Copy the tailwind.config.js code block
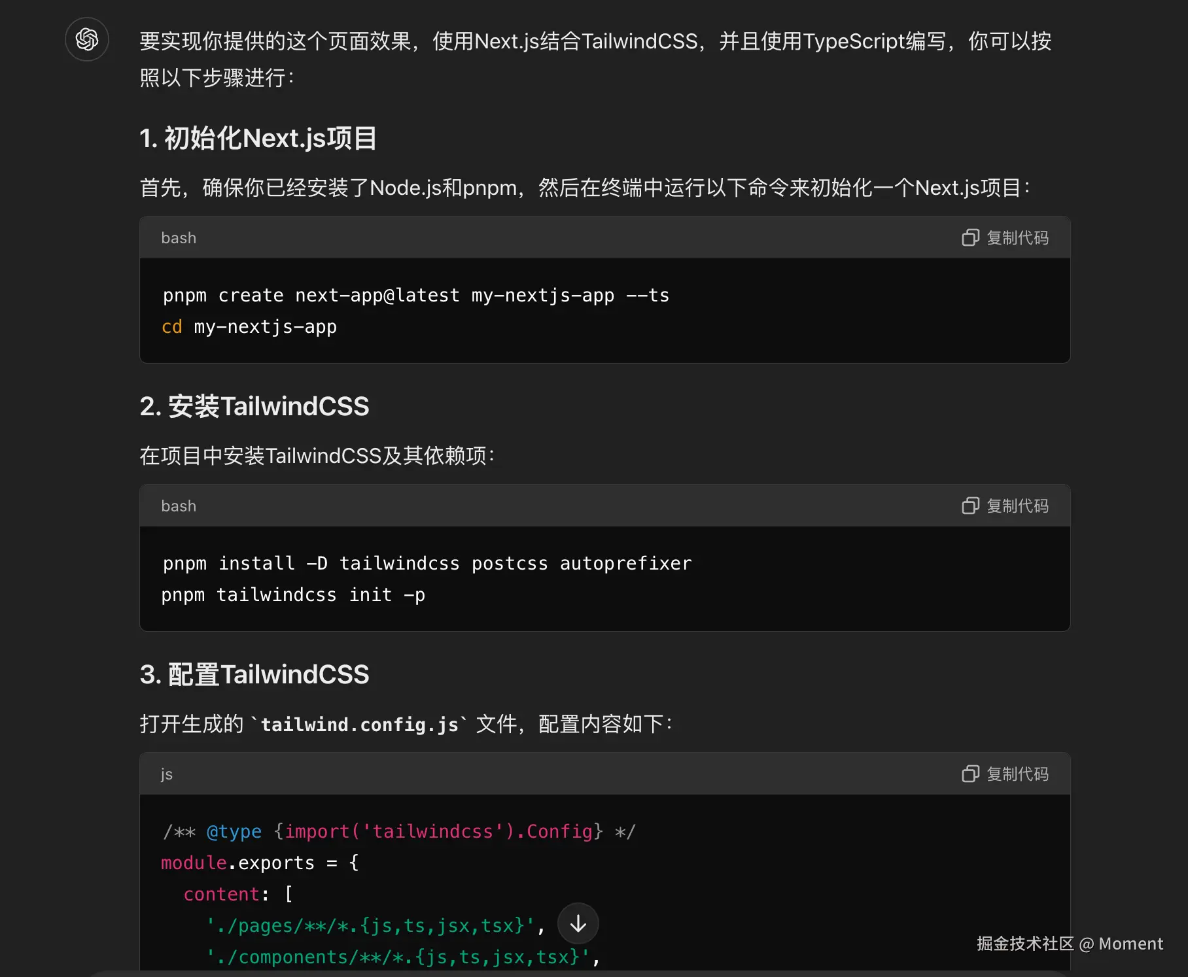This screenshot has height=977, width=1188. coord(1005,774)
